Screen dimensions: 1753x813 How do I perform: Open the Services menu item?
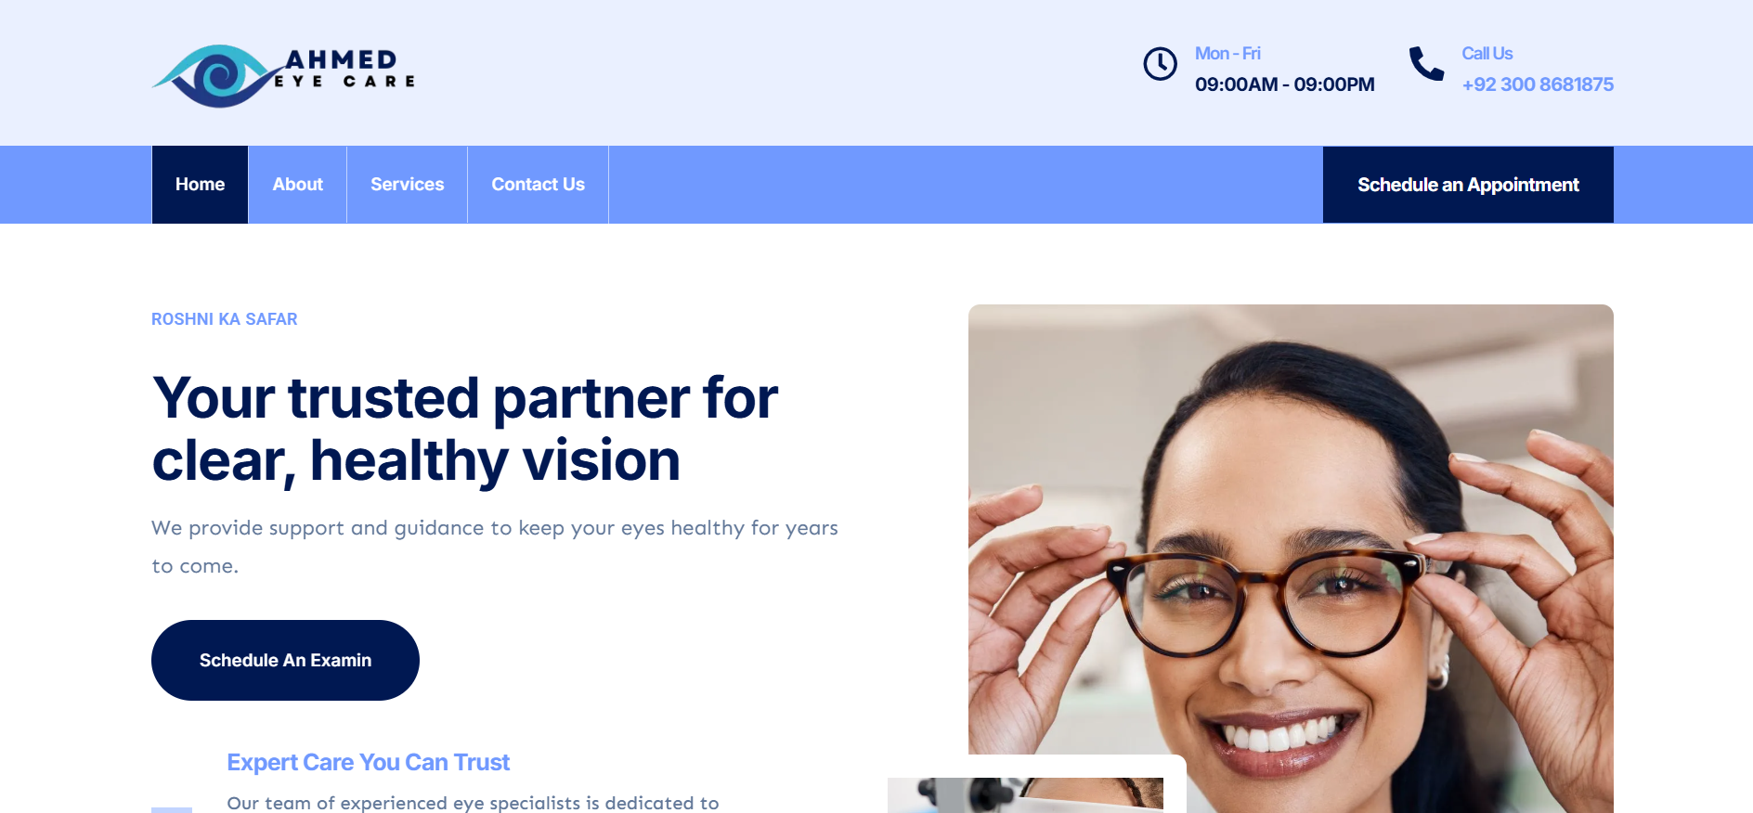(407, 185)
